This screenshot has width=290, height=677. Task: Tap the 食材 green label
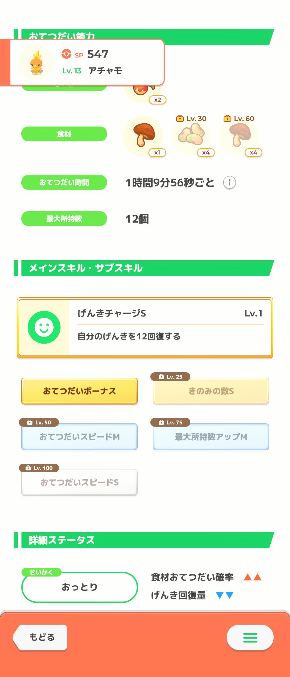pos(64,134)
